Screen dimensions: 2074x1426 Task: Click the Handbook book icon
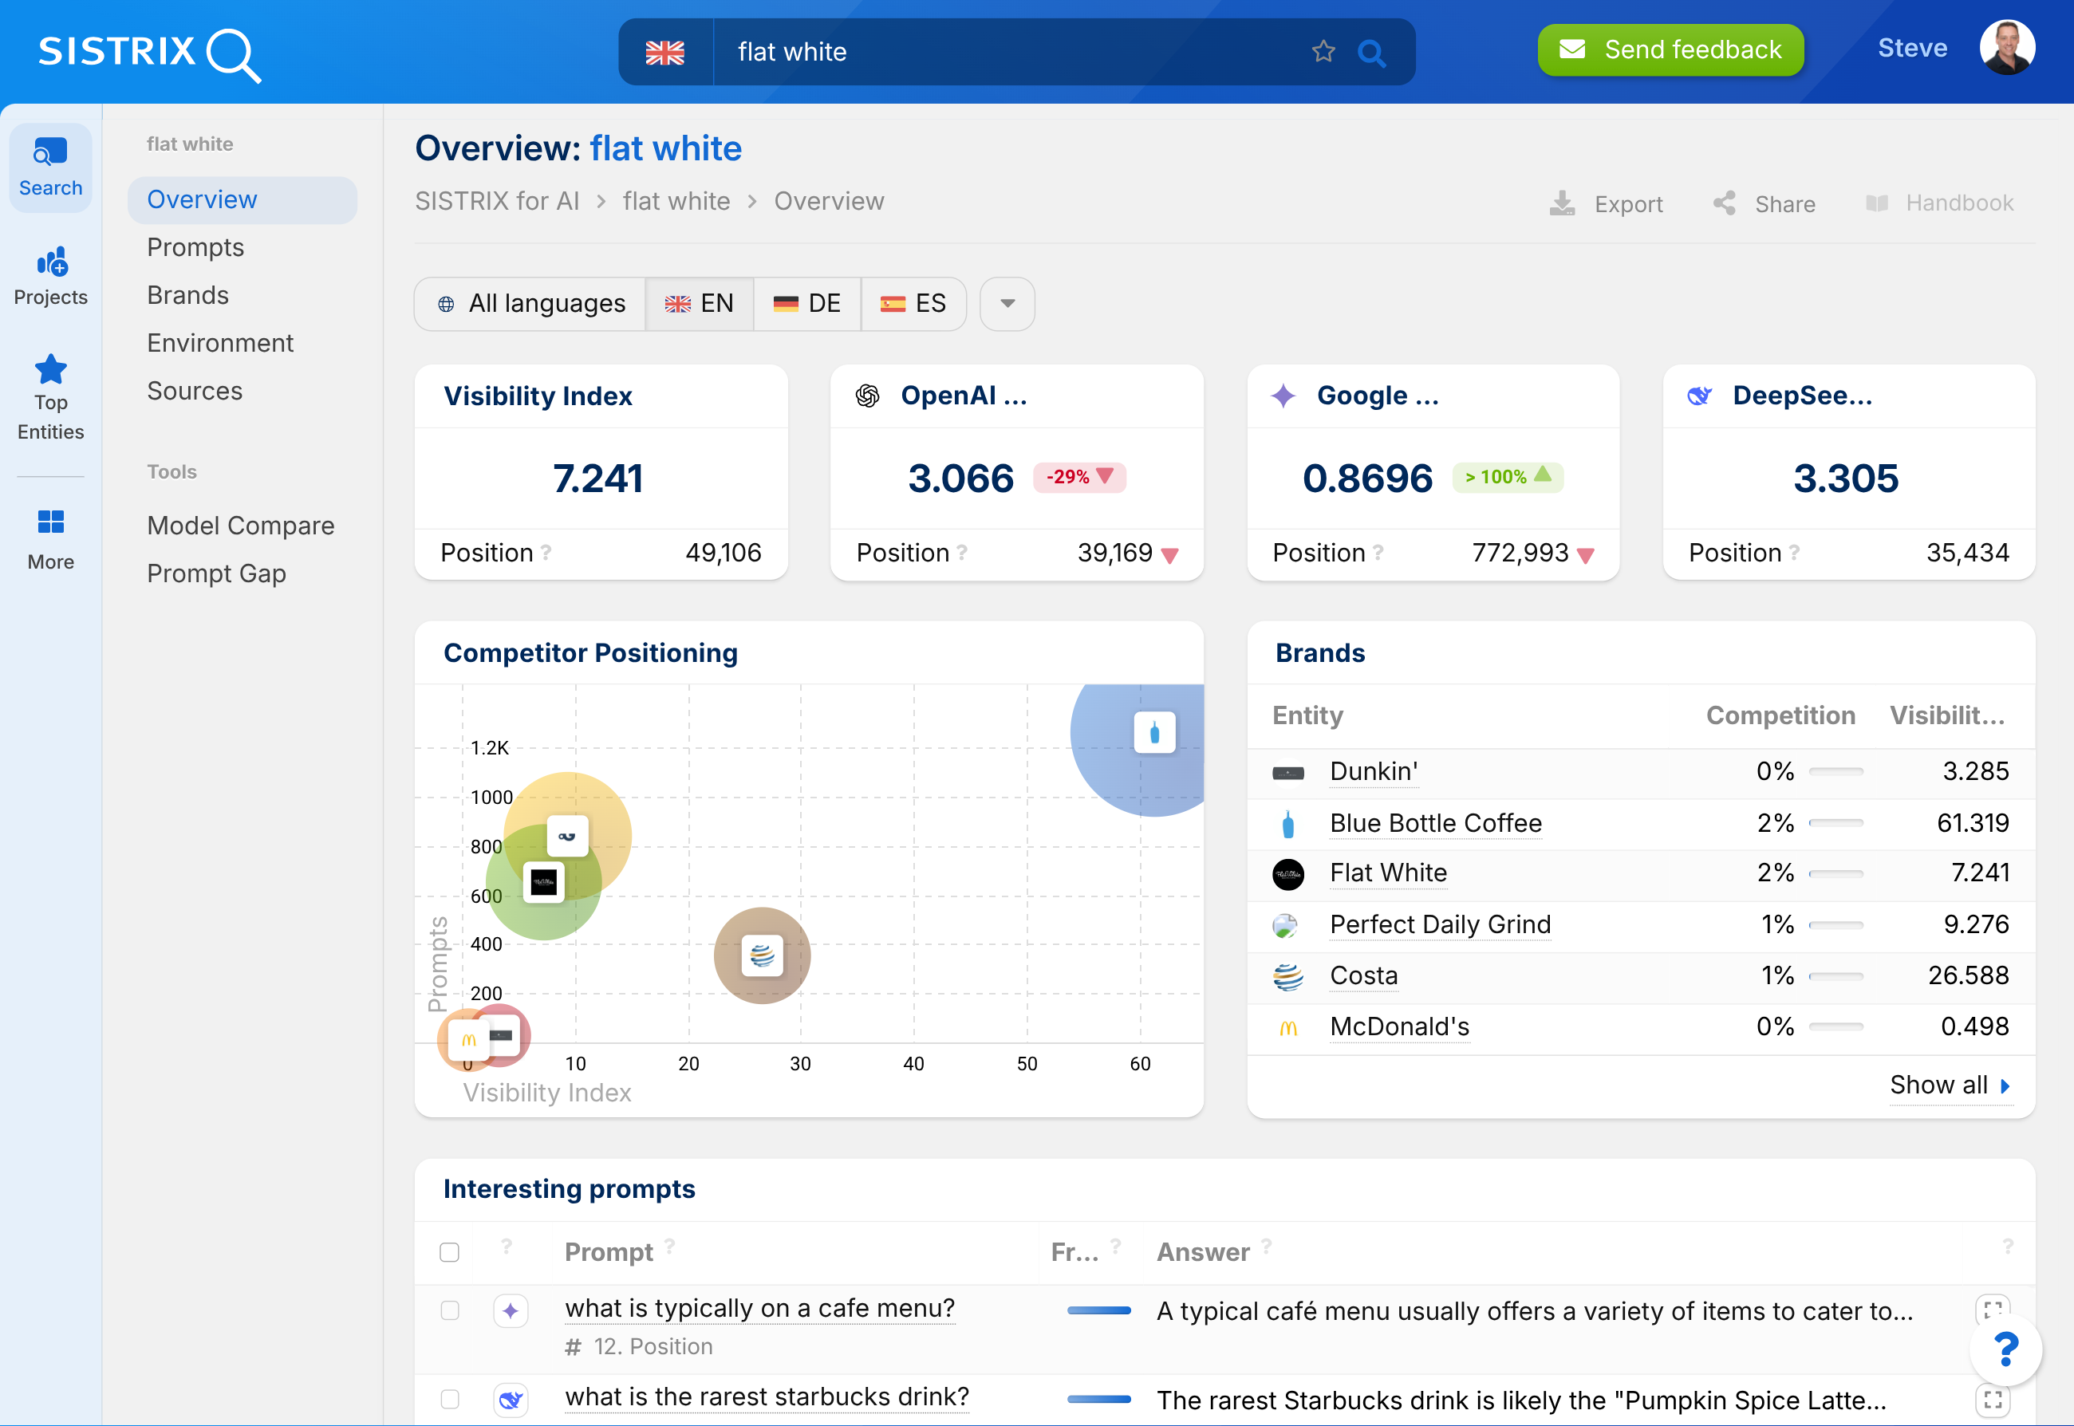(1876, 203)
